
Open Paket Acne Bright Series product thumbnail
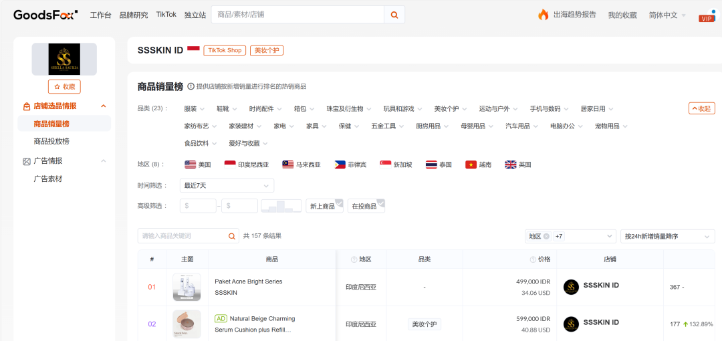[187, 287]
